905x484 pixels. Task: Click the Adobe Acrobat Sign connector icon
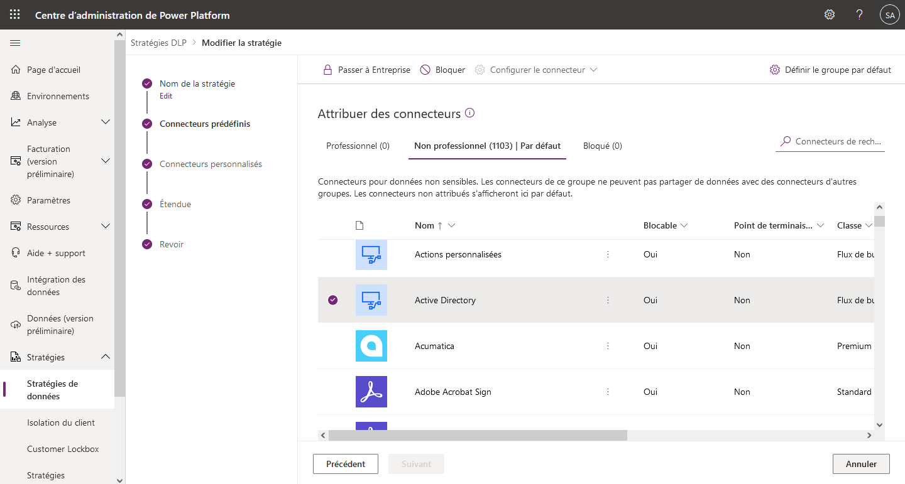pos(371,392)
